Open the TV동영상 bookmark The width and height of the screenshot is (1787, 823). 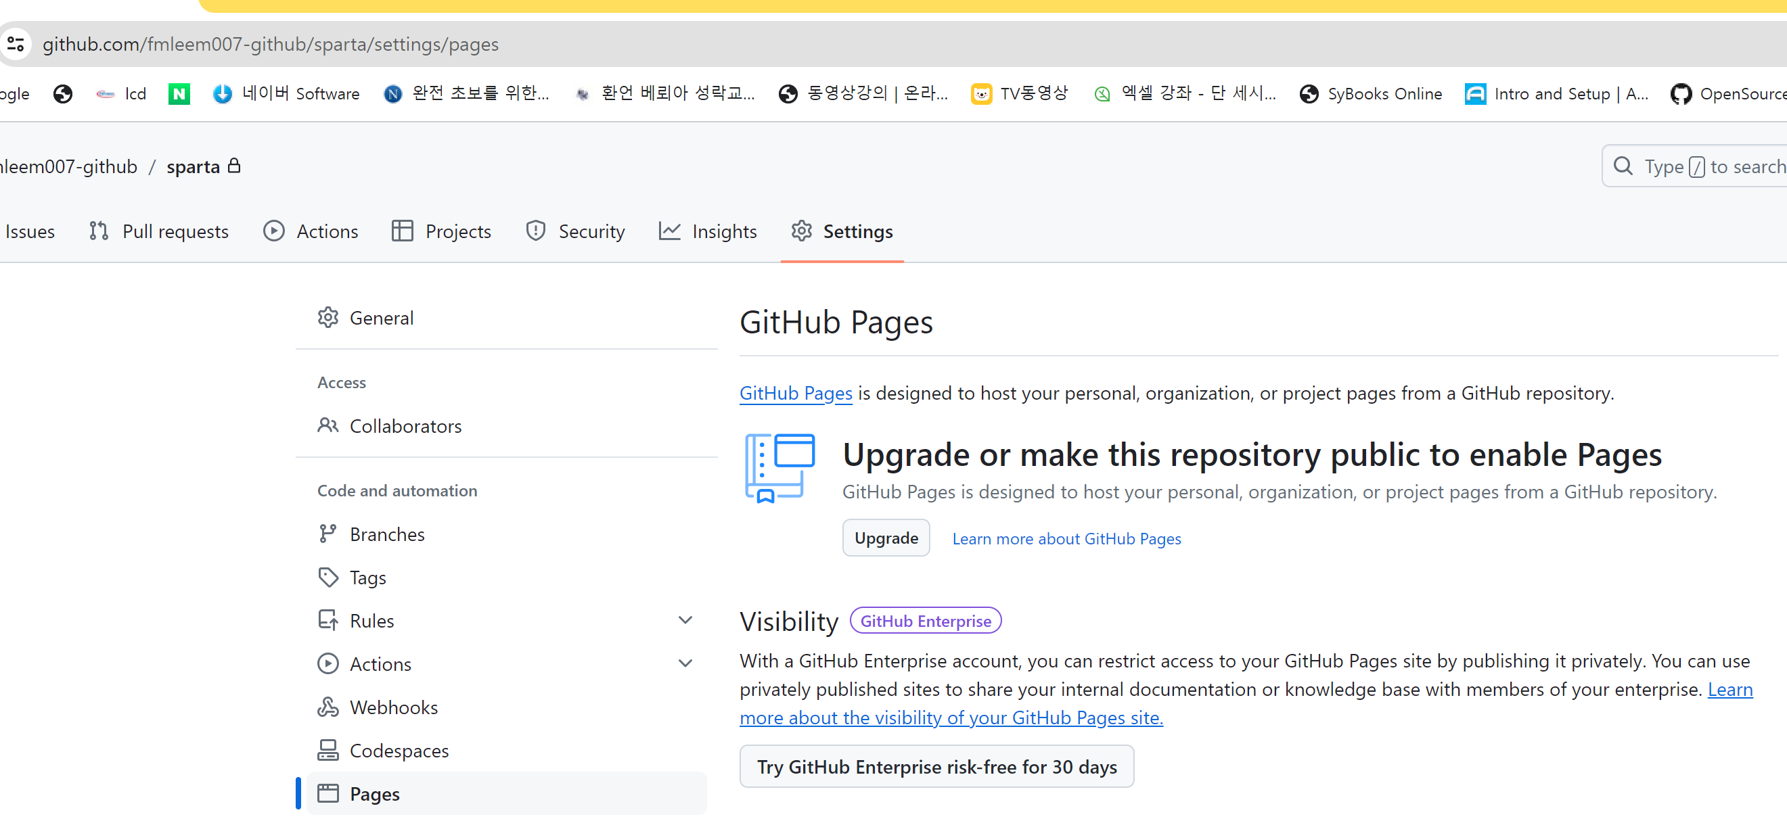pyautogui.click(x=1019, y=93)
